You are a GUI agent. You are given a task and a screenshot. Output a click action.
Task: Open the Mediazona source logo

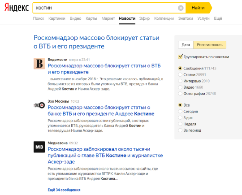(39, 147)
